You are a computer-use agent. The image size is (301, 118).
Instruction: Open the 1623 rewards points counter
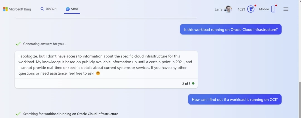click(x=241, y=9)
